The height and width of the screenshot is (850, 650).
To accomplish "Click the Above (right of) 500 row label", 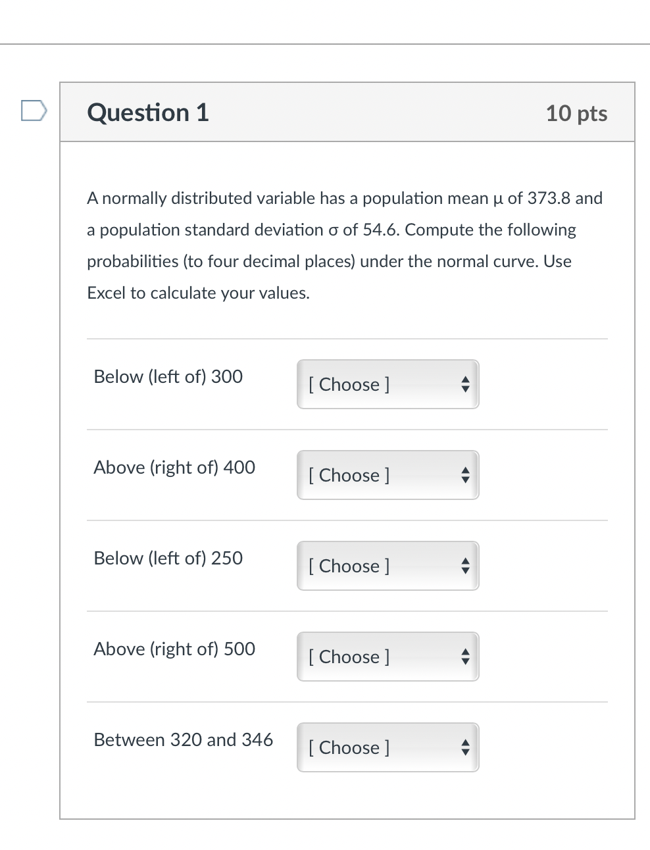I will 174,649.
